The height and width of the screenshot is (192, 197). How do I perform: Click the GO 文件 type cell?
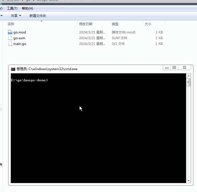118,44
